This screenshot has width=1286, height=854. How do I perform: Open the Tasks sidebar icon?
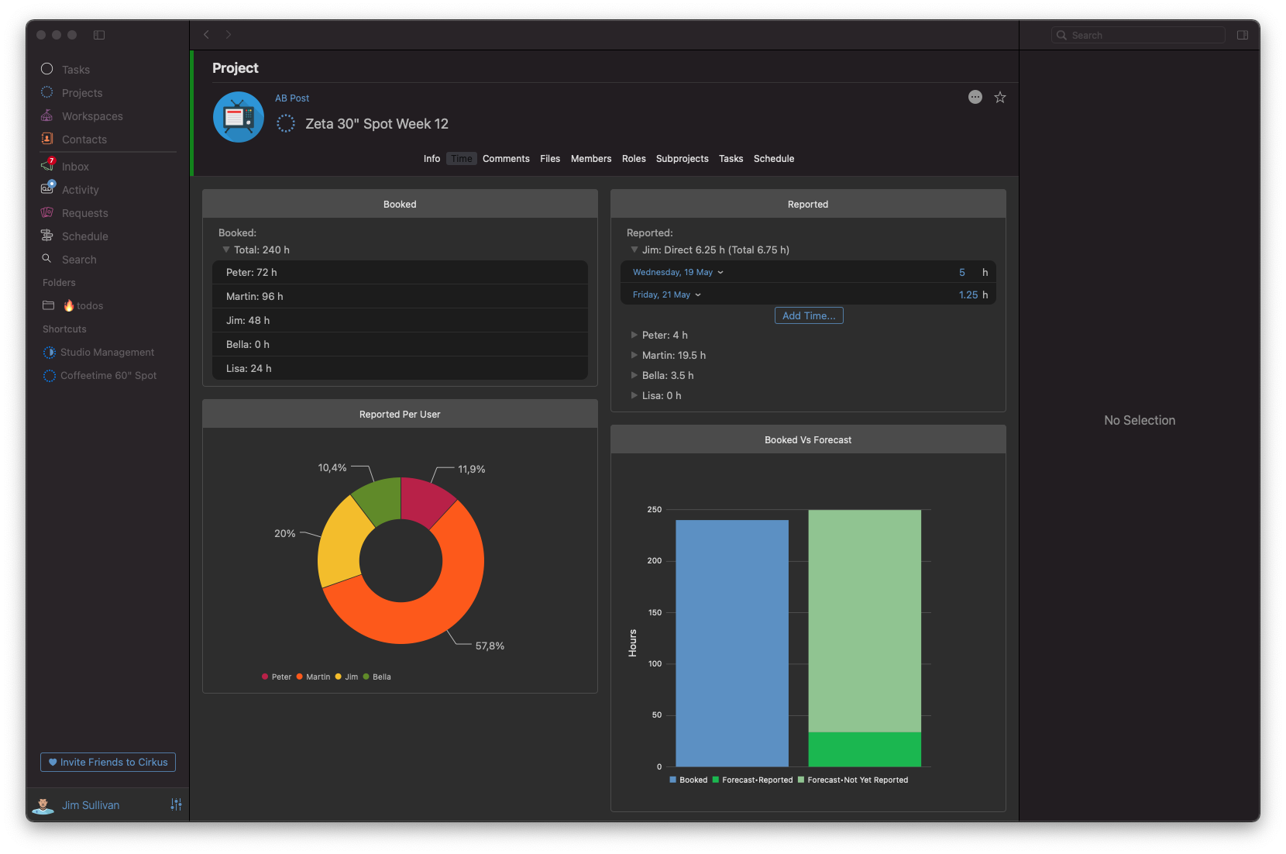pos(47,69)
